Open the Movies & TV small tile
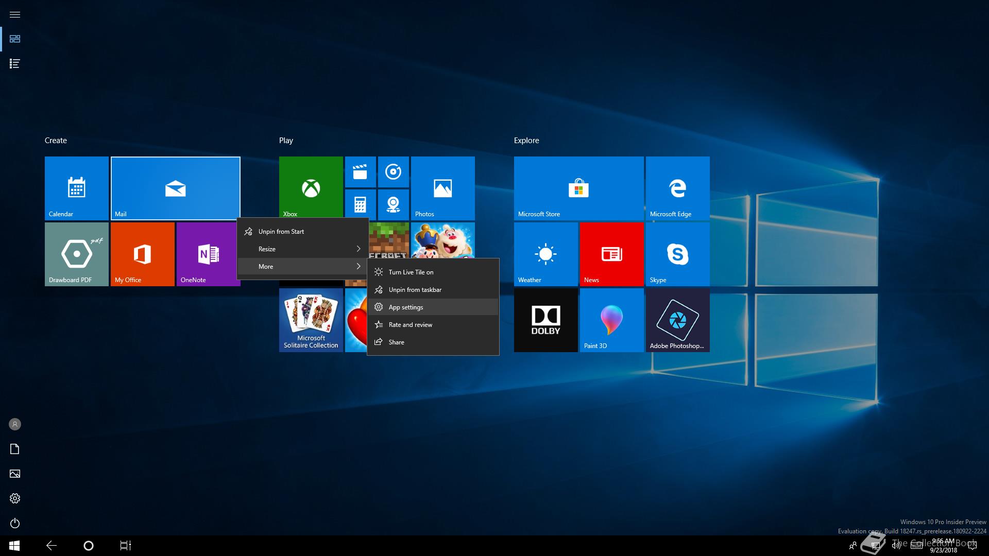 [x=361, y=172]
